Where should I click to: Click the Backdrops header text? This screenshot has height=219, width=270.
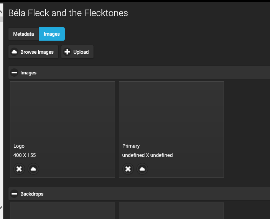[32, 194]
